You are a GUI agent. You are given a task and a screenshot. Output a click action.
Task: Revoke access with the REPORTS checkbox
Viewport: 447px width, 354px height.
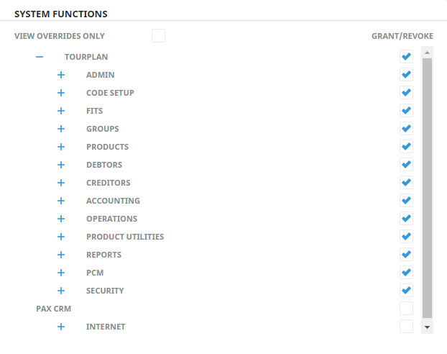pyautogui.click(x=406, y=255)
